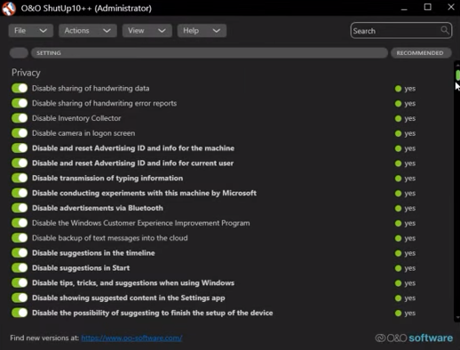This screenshot has width=460, height=350.
Task: Click green dot for Disable camera in logon screen
Action: point(398,133)
